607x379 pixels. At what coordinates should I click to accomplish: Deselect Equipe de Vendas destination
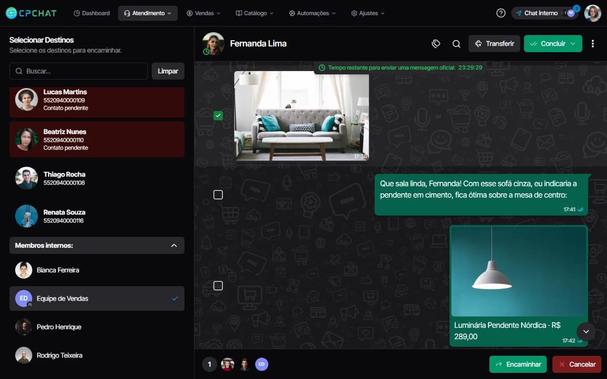tap(97, 298)
